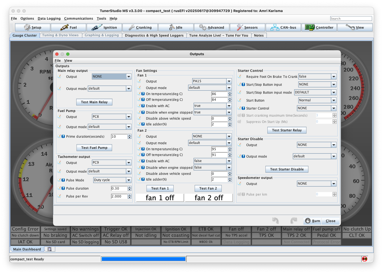The height and width of the screenshot is (274, 383).
Task: Open the Data Logging menu
Action: [49, 19]
